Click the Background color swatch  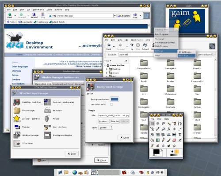point(114,99)
